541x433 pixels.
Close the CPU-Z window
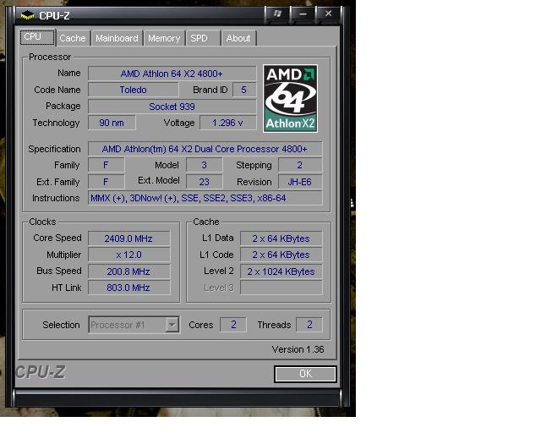tap(329, 14)
